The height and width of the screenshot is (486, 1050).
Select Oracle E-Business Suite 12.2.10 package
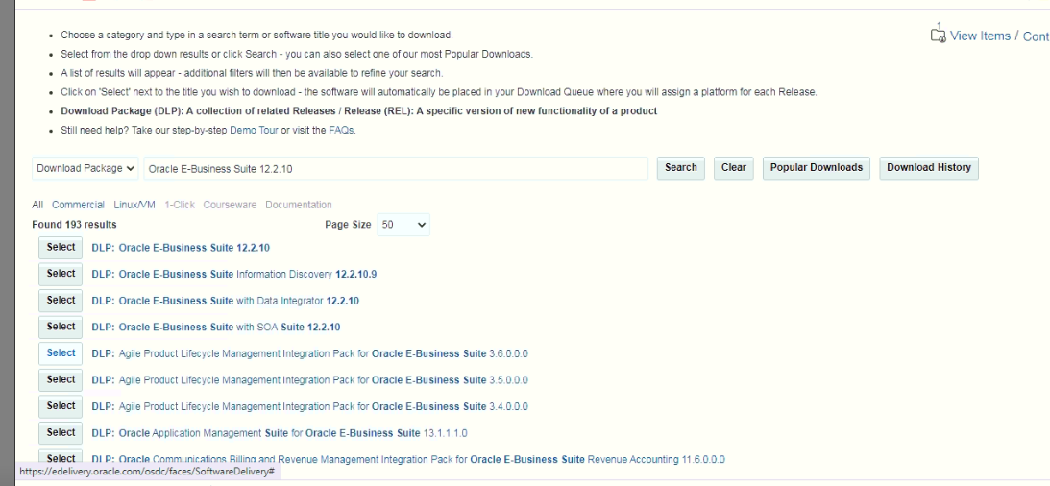(61, 248)
